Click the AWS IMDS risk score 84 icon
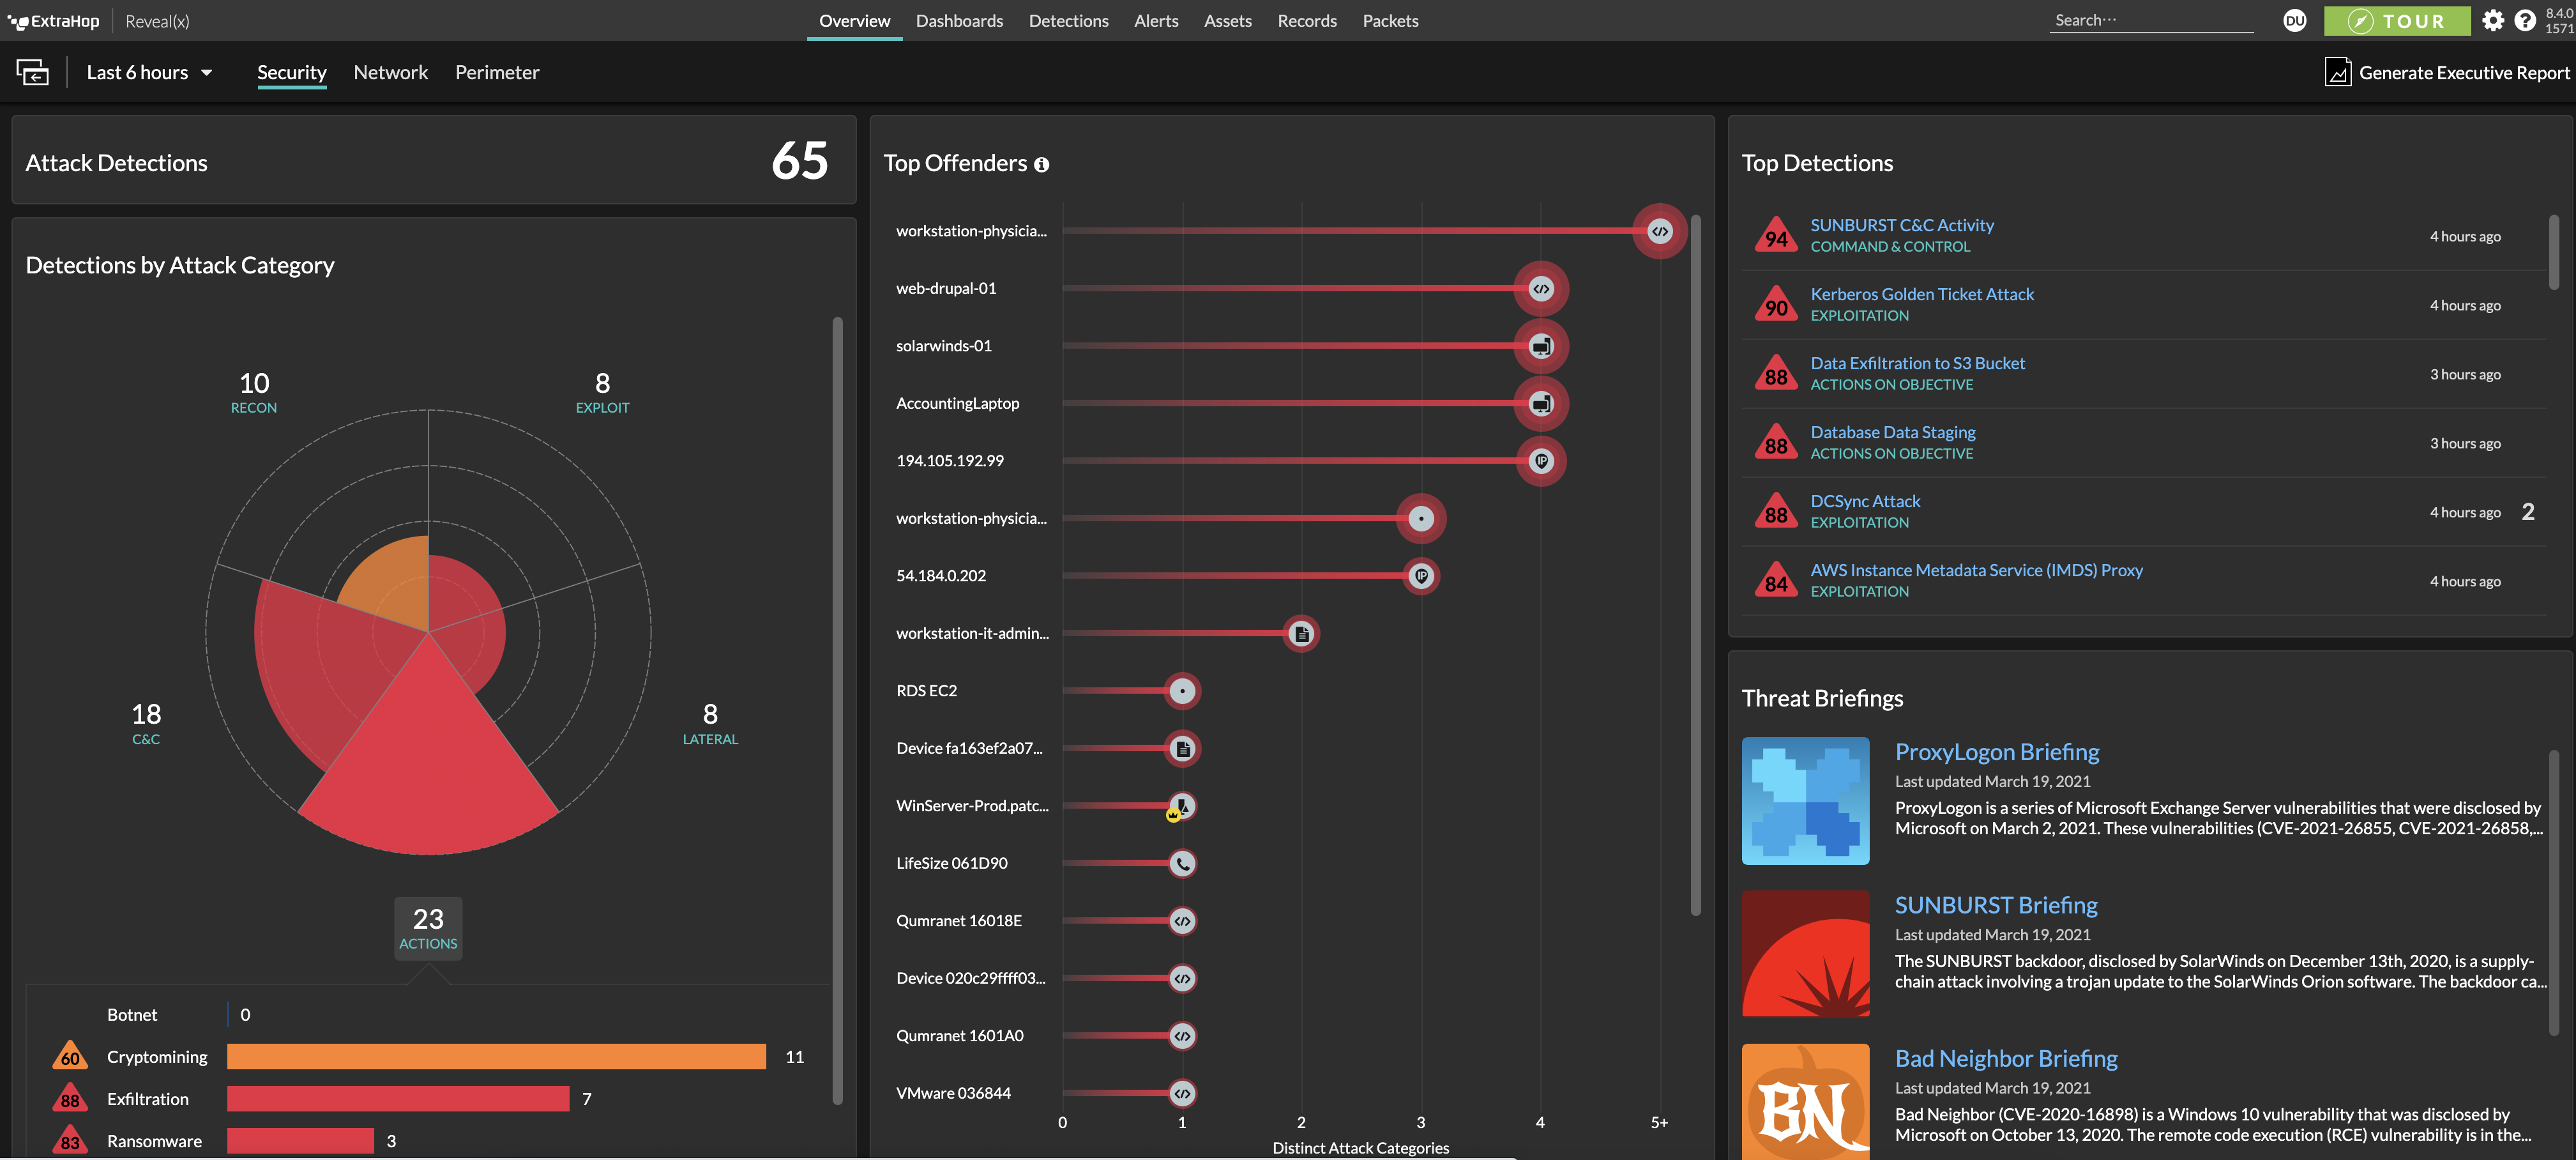 pos(1776,580)
